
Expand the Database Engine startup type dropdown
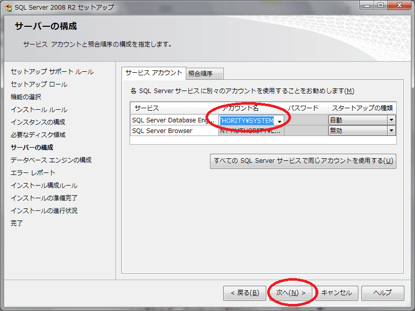392,121
